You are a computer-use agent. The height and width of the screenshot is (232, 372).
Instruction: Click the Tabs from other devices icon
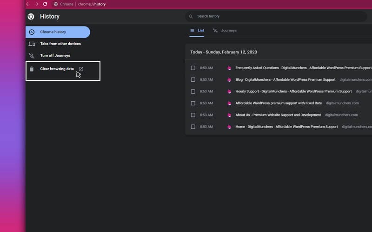tap(32, 44)
